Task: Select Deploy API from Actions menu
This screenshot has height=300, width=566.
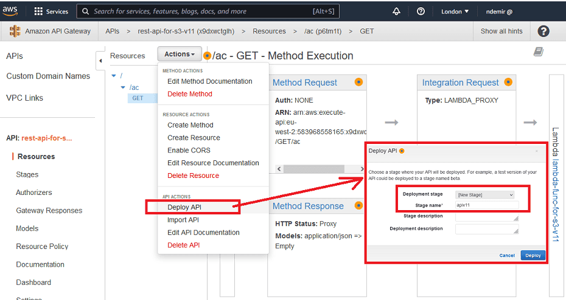Action: coord(184,207)
